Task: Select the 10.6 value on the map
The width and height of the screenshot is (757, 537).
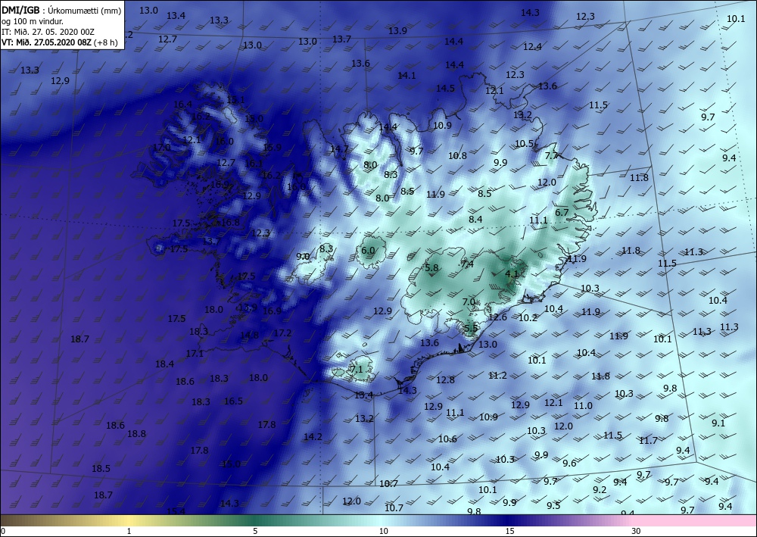Action: [447, 439]
